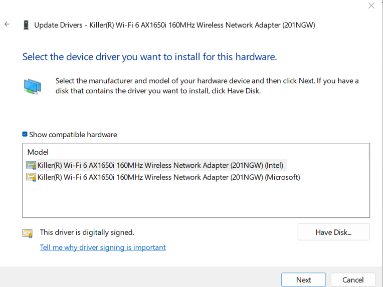
Task: Click the digitally signed certificate icon
Action: coord(28,233)
